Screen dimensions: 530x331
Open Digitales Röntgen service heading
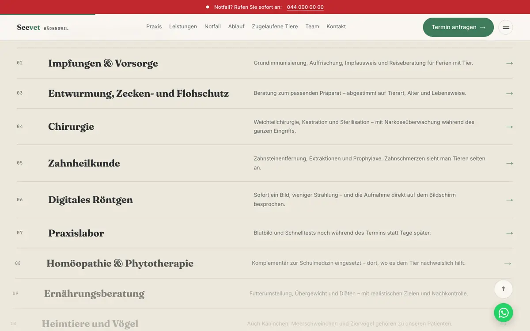(x=91, y=200)
